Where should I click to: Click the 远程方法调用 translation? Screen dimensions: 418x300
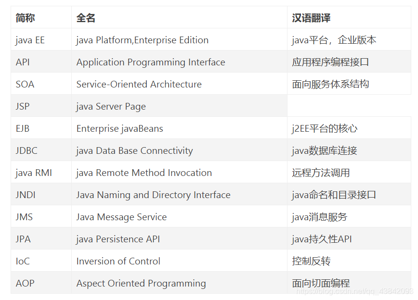coord(321,173)
